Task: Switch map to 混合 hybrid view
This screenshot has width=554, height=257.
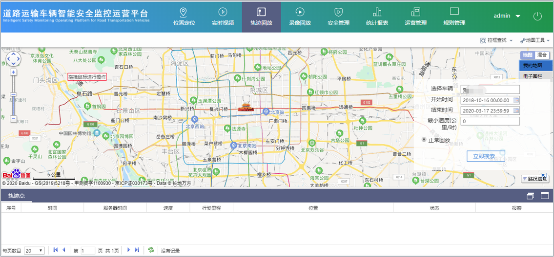Action: click(x=542, y=55)
